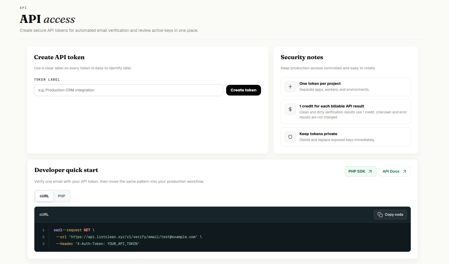Click the 'API access' page title
The height and width of the screenshot is (264, 449).
tap(47, 19)
